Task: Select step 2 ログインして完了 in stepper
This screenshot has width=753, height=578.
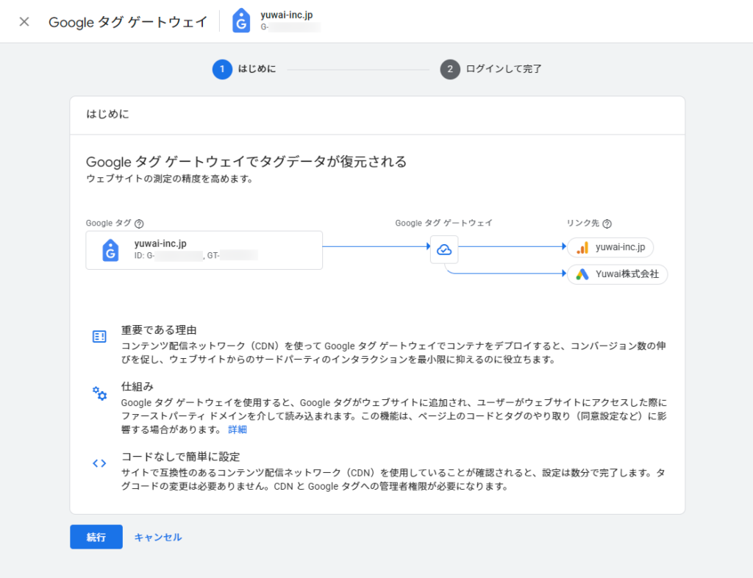Action: tap(490, 69)
